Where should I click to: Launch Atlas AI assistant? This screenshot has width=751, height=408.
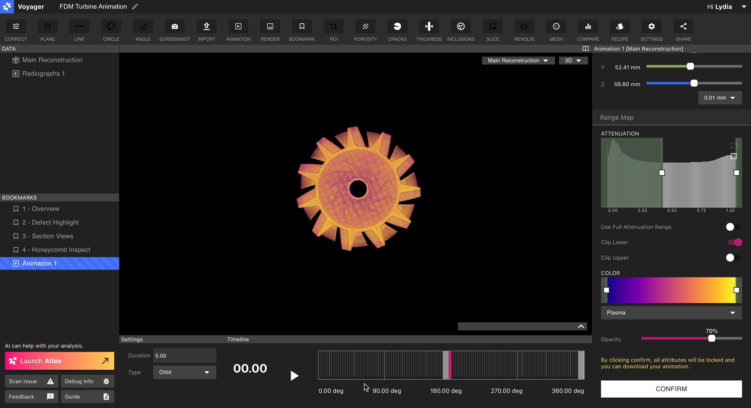point(59,361)
